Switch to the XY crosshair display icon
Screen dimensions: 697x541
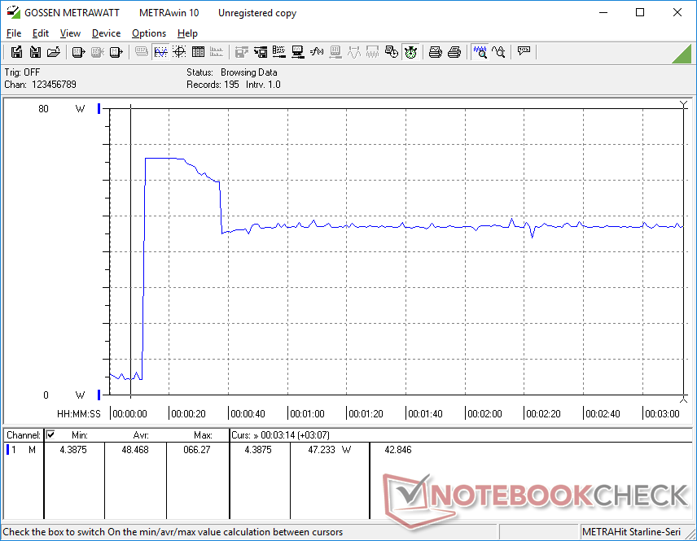click(178, 52)
